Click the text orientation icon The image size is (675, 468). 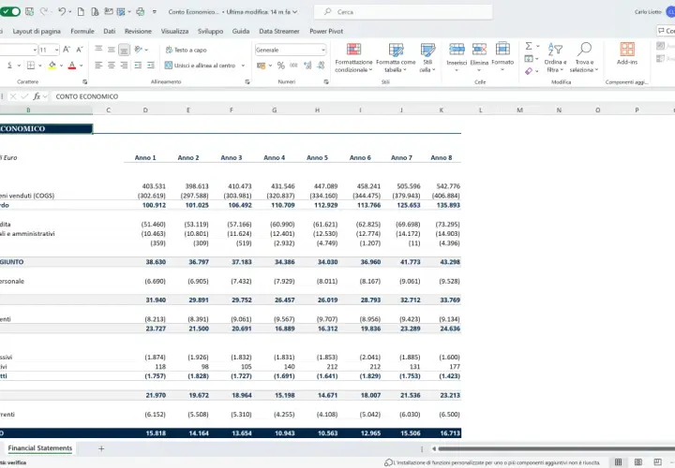click(138, 50)
